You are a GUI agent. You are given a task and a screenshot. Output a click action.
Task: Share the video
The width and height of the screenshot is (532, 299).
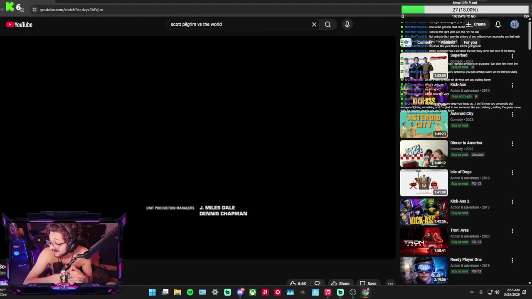(340, 284)
